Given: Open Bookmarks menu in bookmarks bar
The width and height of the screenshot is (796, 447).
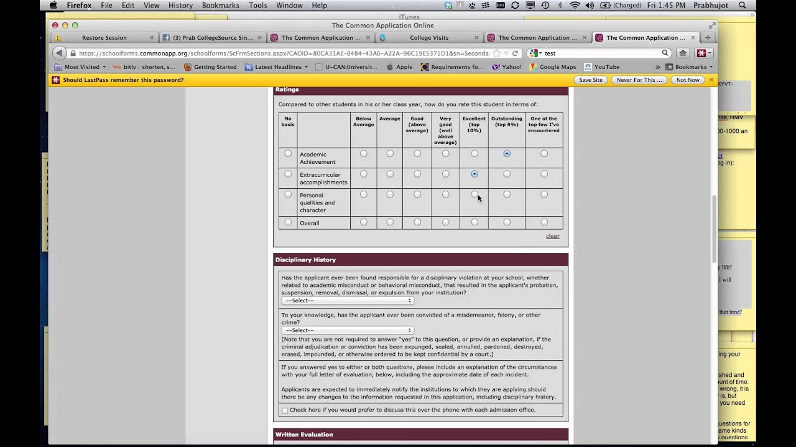Looking at the screenshot, I should point(689,67).
